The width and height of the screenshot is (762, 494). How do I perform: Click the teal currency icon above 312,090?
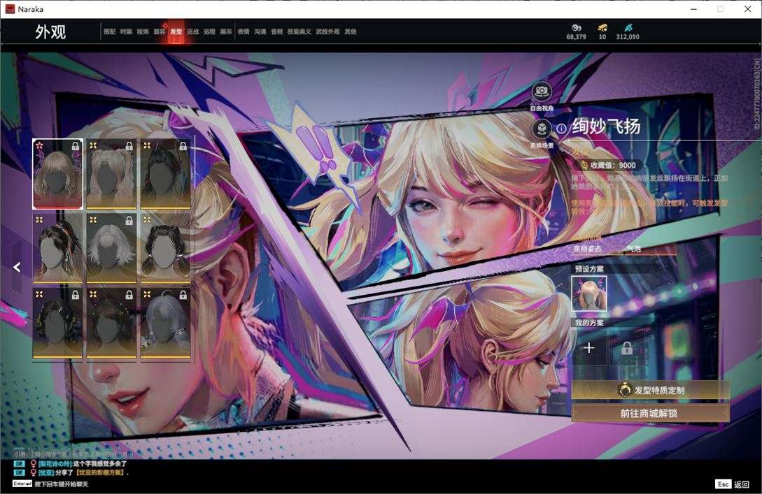click(x=628, y=28)
